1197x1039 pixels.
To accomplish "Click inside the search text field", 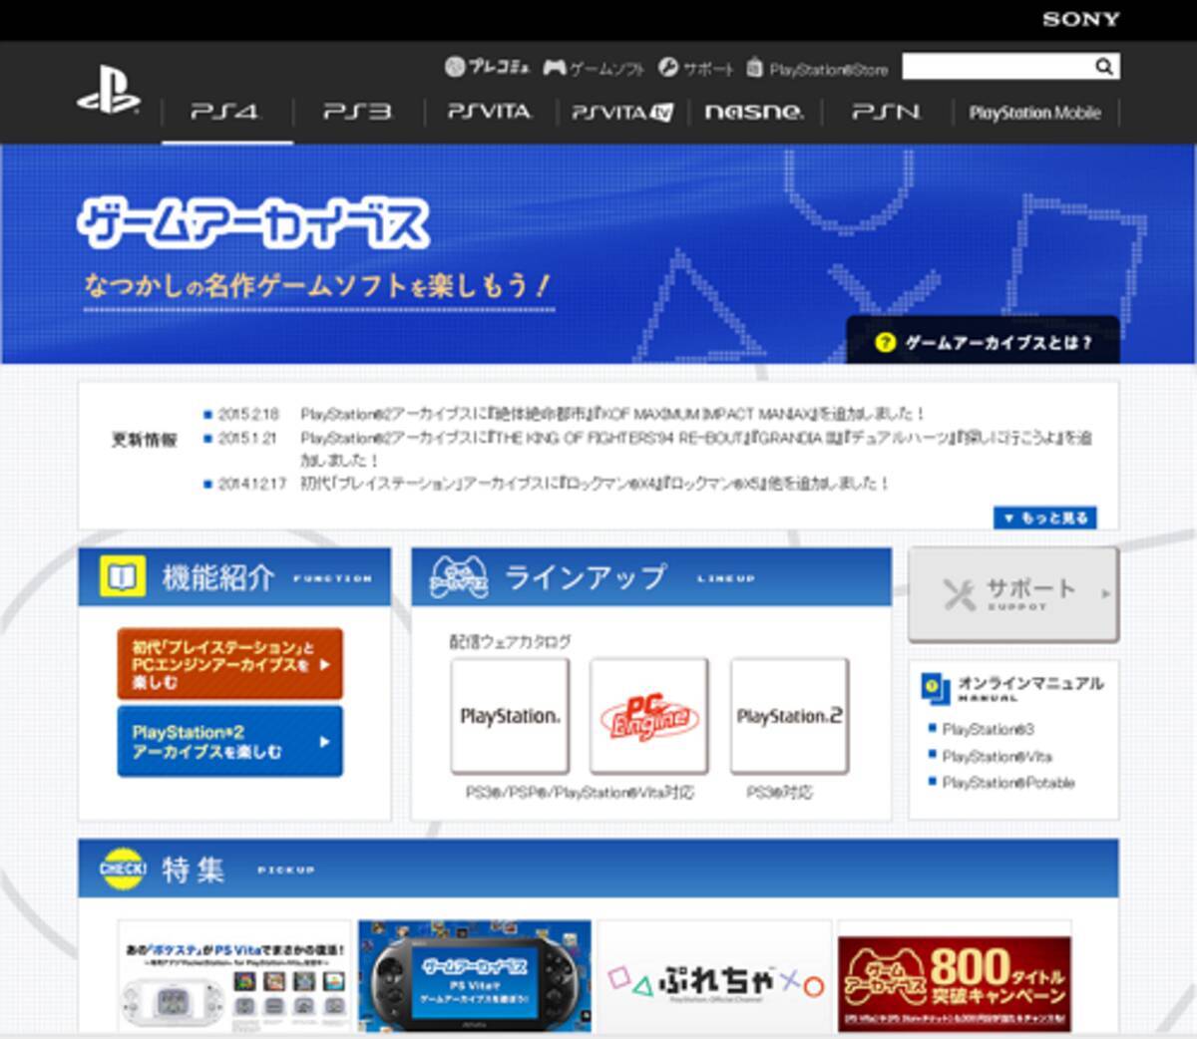I will pyautogui.click(x=996, y=67).
